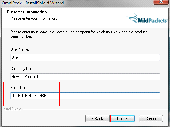This screenshot has height=127, width=170.
Task: Select the GJXG0YBD0Z72DRB serial text
Action: click(29, 96)
